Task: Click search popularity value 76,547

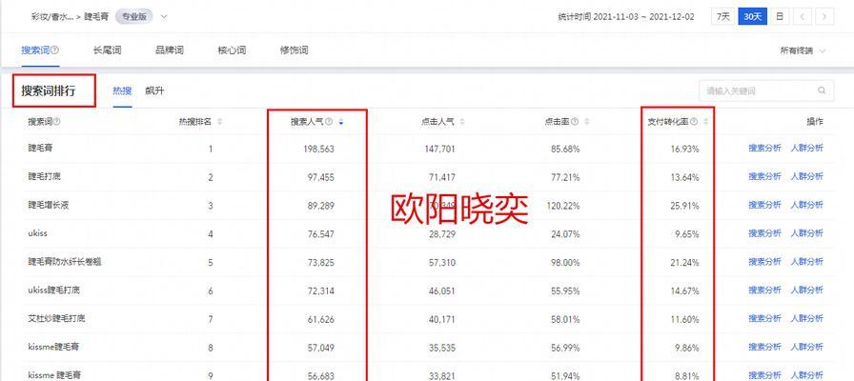Action: click(x=321, y=234)
